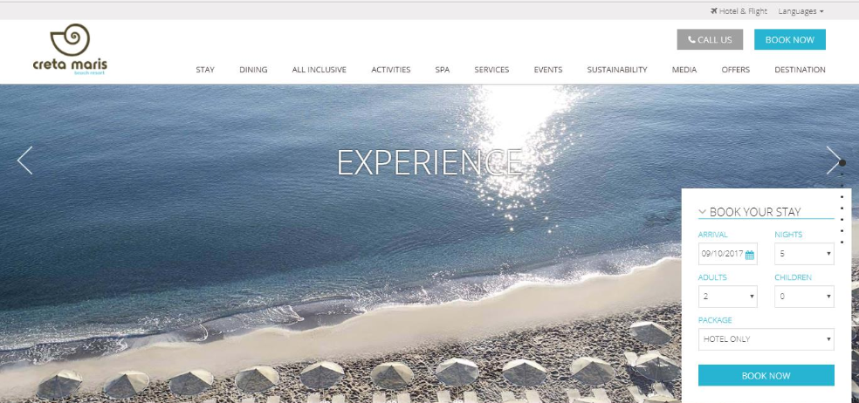
Task: Click the phone icon on Call Us
Action: tap(692, 39)
